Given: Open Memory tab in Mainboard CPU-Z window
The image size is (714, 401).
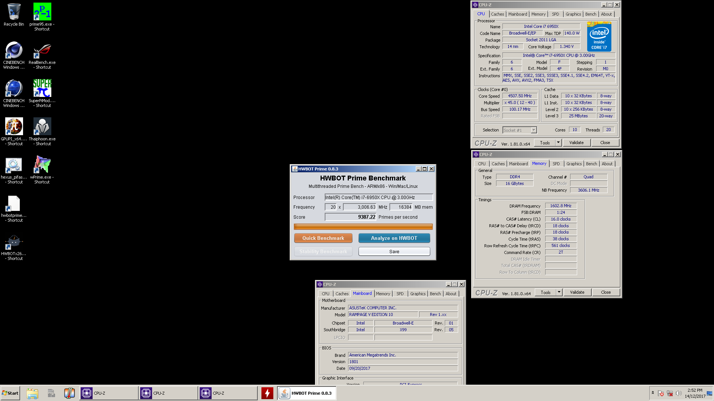Looking at the screenshot, I should [x=383, y=294].
